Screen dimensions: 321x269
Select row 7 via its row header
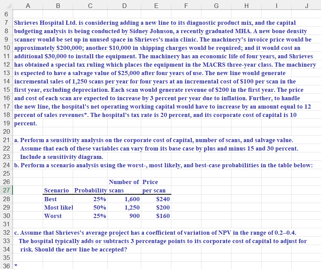tap(6, 22)
